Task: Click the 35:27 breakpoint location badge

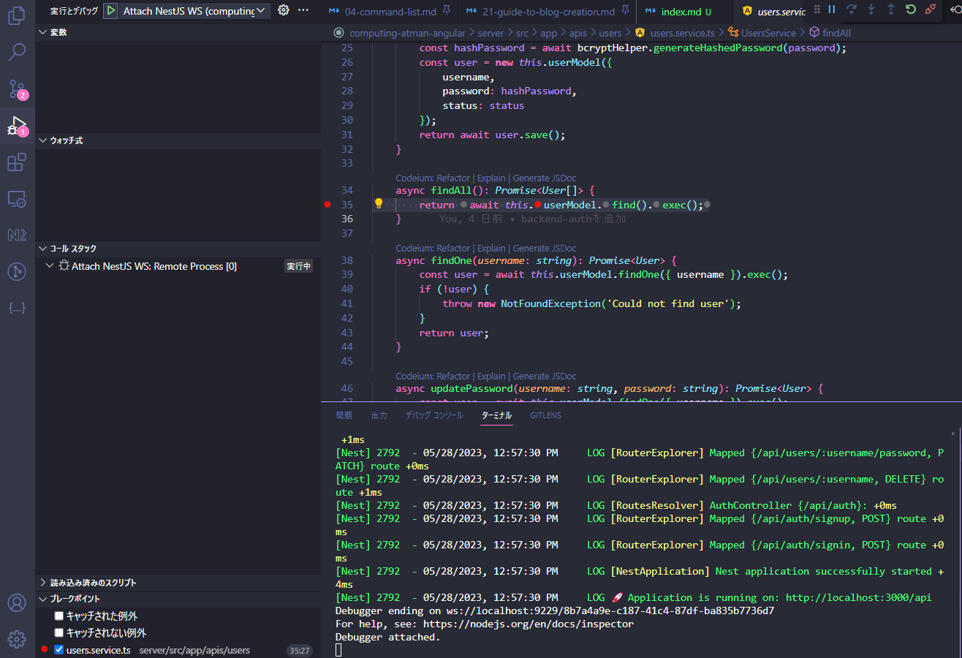Action: click(x=300, y=650)
